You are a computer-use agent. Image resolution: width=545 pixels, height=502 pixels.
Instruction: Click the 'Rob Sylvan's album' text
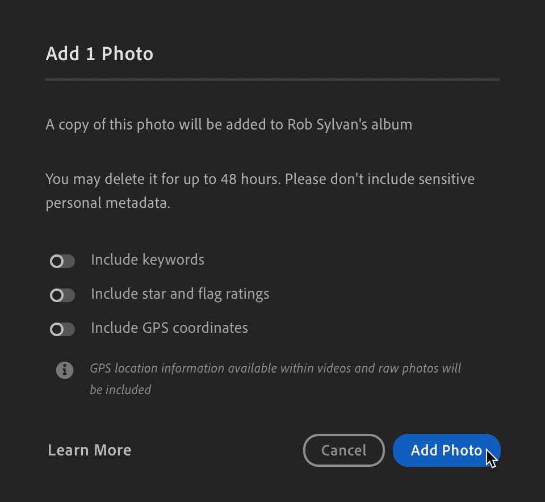(350, 125)
